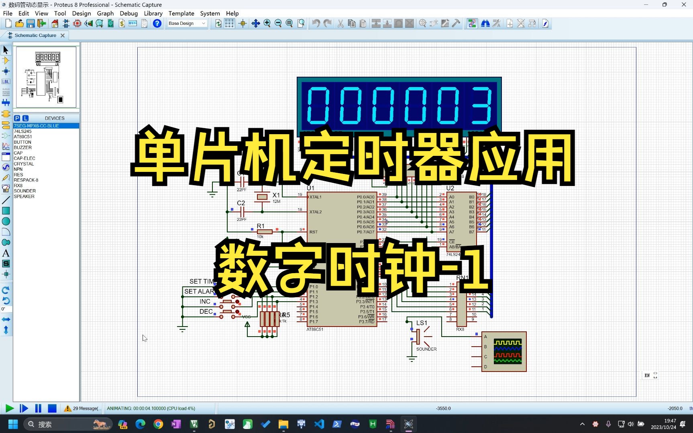693x433 pixels.
Task: Click the Save Project icon
Action: (x=31, y=23)
